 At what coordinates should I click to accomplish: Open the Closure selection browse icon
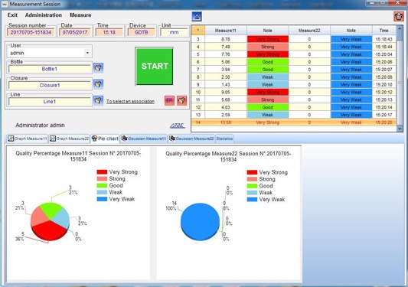(98, 84)
